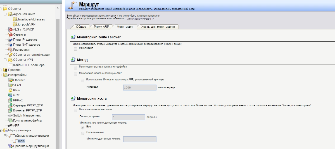This screenshot has height=149, width=335.
Task: Collapse the Маршрутизация tree node
Action: pyautogui.click(x=1, y=131)
